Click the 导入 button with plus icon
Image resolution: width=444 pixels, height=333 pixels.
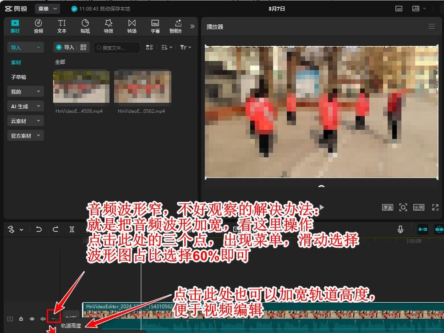(65, 47)
